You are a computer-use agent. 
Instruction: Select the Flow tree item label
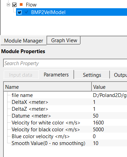point(31,5)
